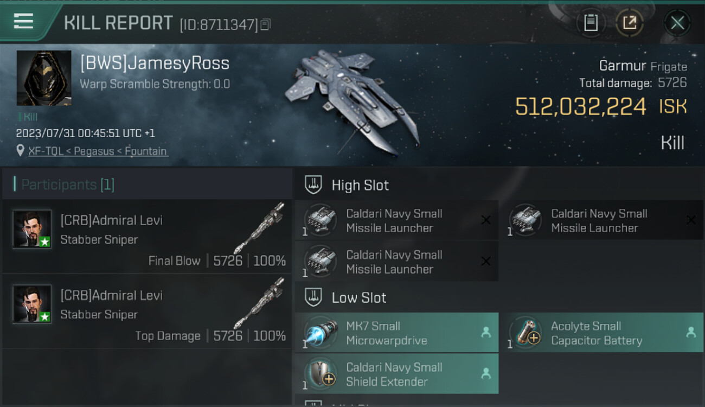Select the Caldari Navy Small Shield Extender

(396, 374)
